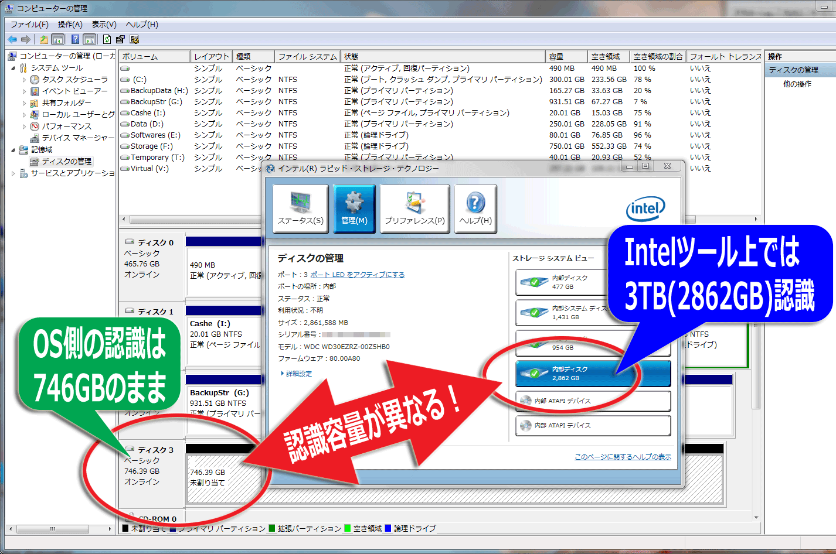This screenshot has width=836, height=554.
Task: Click the ディスク 1 disk icon
Action: point(130,311)
